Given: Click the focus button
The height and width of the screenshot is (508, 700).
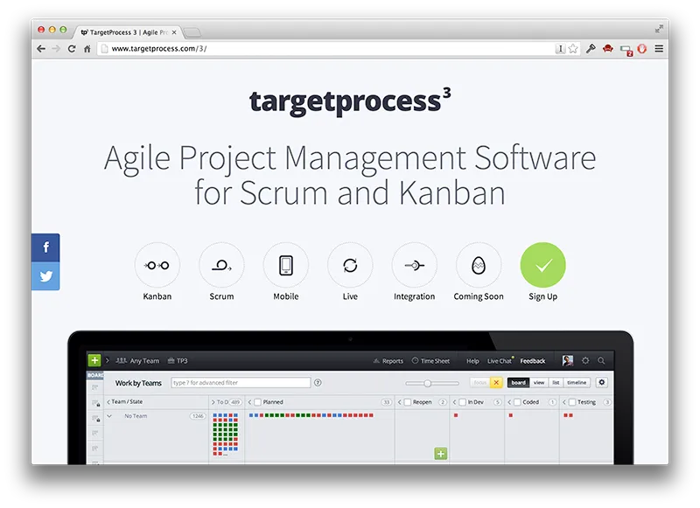Looking at the screenshot, I should pos(479,382).
